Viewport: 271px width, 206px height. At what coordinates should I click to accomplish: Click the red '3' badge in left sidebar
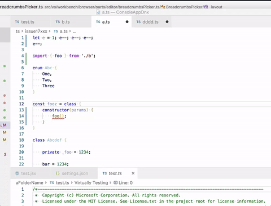5,154
